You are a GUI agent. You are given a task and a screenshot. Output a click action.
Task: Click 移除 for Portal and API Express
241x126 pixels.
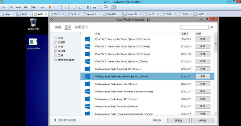(203, 76)
